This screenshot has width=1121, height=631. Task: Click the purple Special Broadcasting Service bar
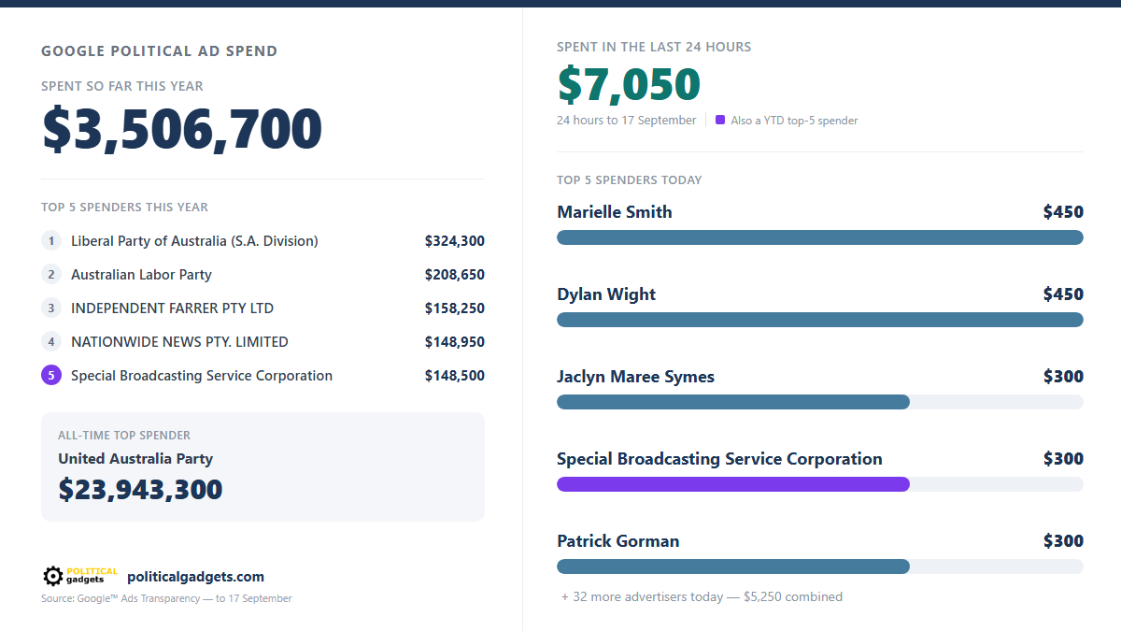click(x=733, y=484)
